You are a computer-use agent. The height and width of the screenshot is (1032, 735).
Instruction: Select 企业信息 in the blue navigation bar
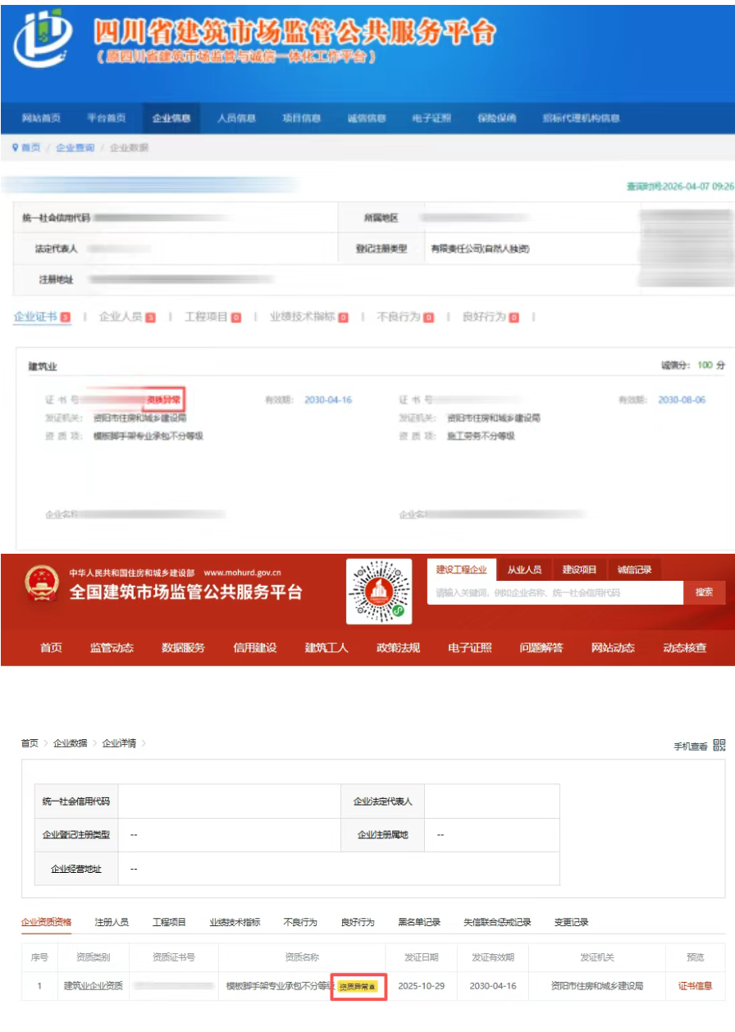click(x=171, y=118)
